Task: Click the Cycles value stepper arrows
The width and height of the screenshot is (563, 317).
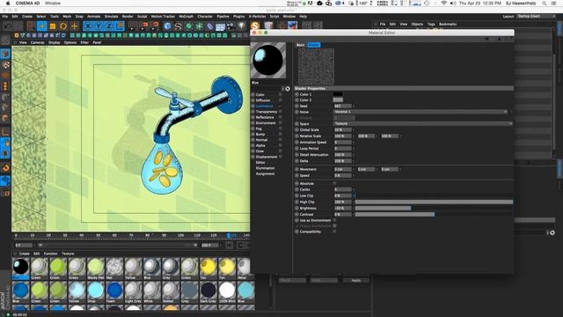Action: click(354, 189)
